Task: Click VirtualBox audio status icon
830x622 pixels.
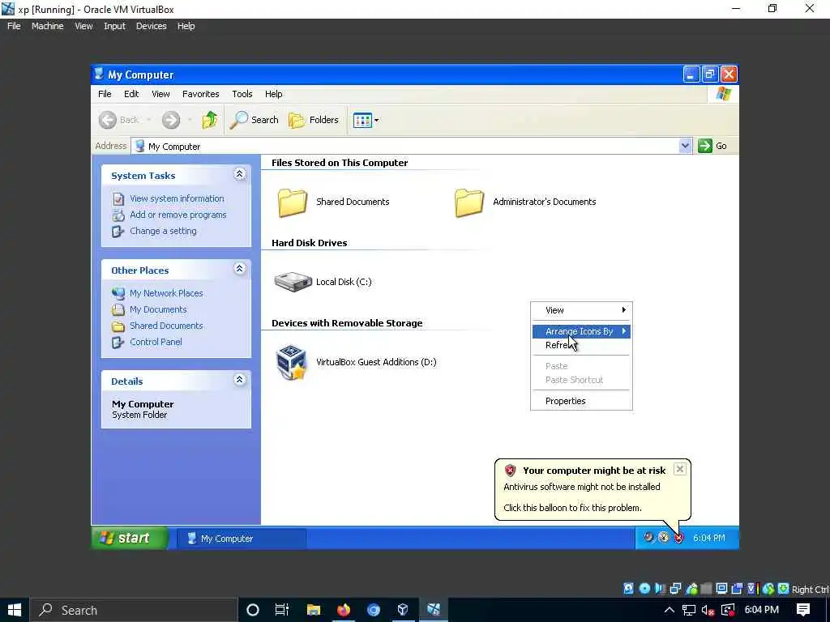Action: (x=660, y=589)
